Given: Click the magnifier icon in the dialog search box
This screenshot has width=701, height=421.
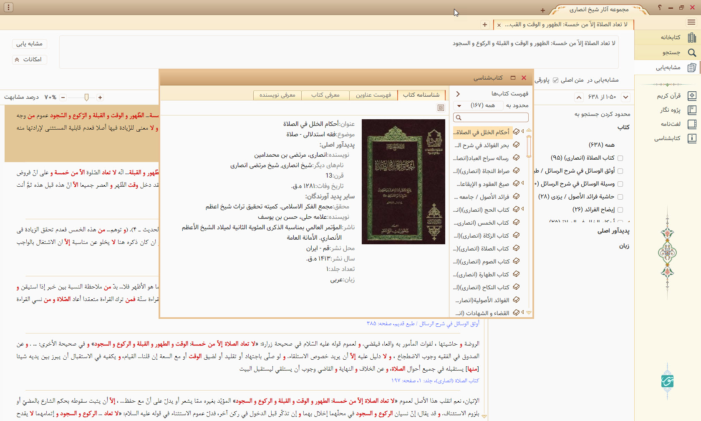Looking at the screenshot, I should point(459,118).
